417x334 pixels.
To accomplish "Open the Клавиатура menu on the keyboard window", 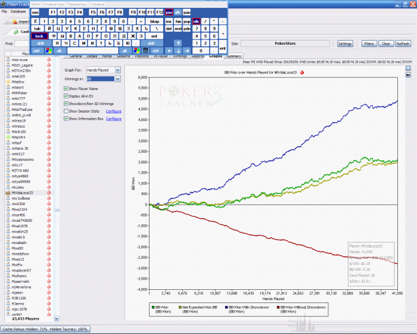I will 54,4.
